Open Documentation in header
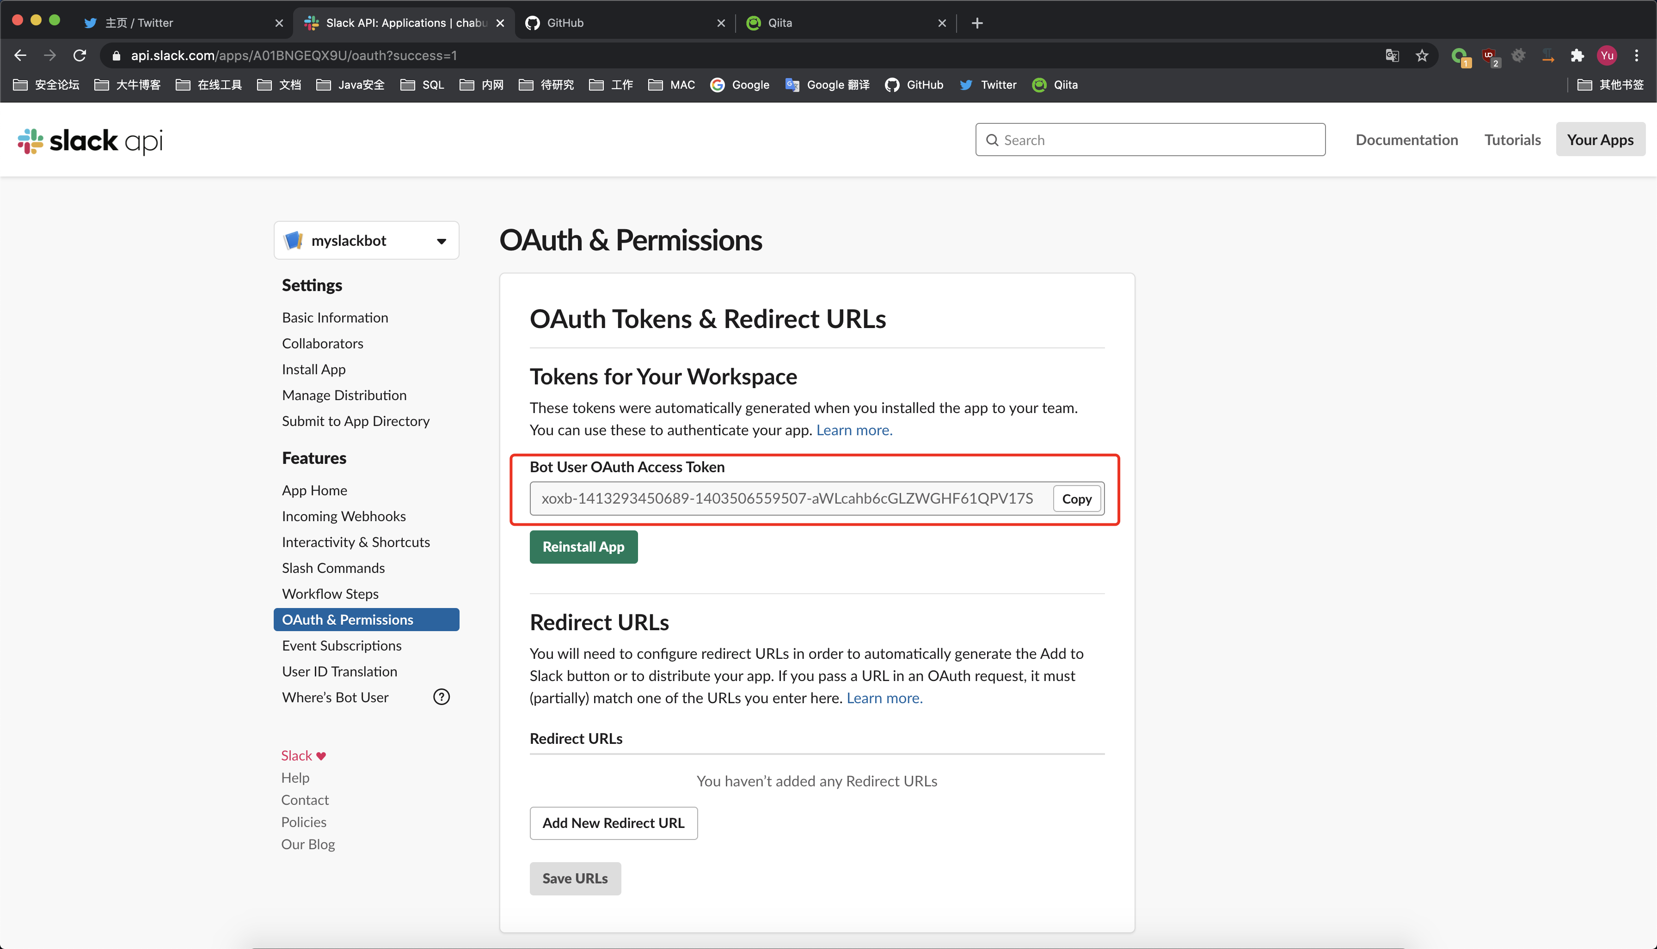Image resolution: width=1657 pixels, height=949 pixels. click(1406, 140)
